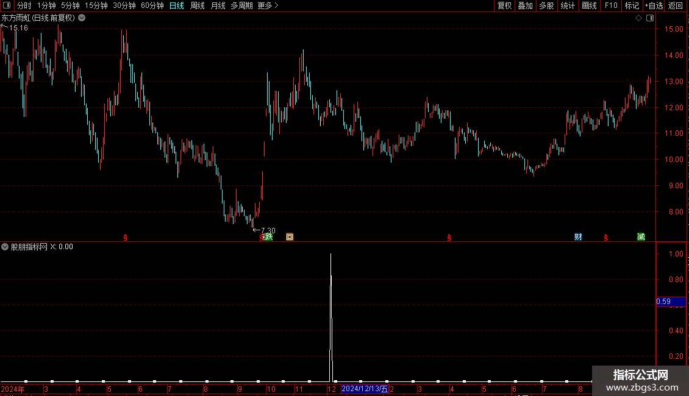Viewport: 689px width, 396px height.
Task: Click the 叠加 overlay button
Action: 526,5
